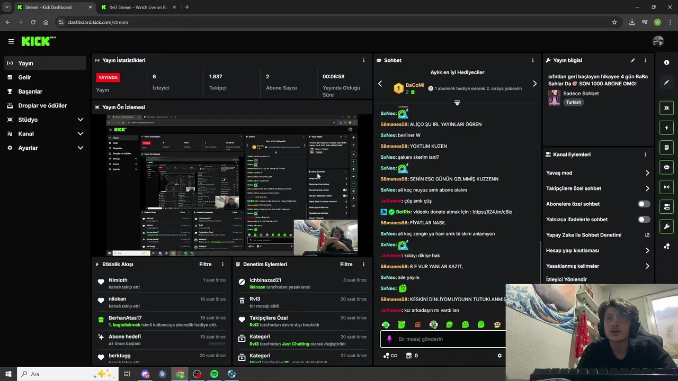Click the Turkish language tag
Screen dimensions: 678x381
(573, 102)
